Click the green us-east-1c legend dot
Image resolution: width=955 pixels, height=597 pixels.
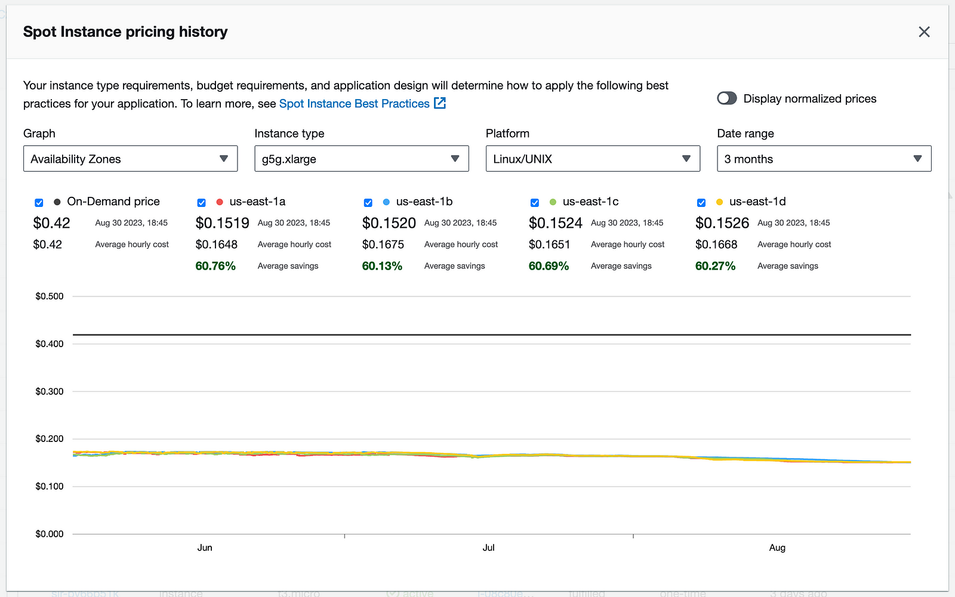(x=553, y=202)
